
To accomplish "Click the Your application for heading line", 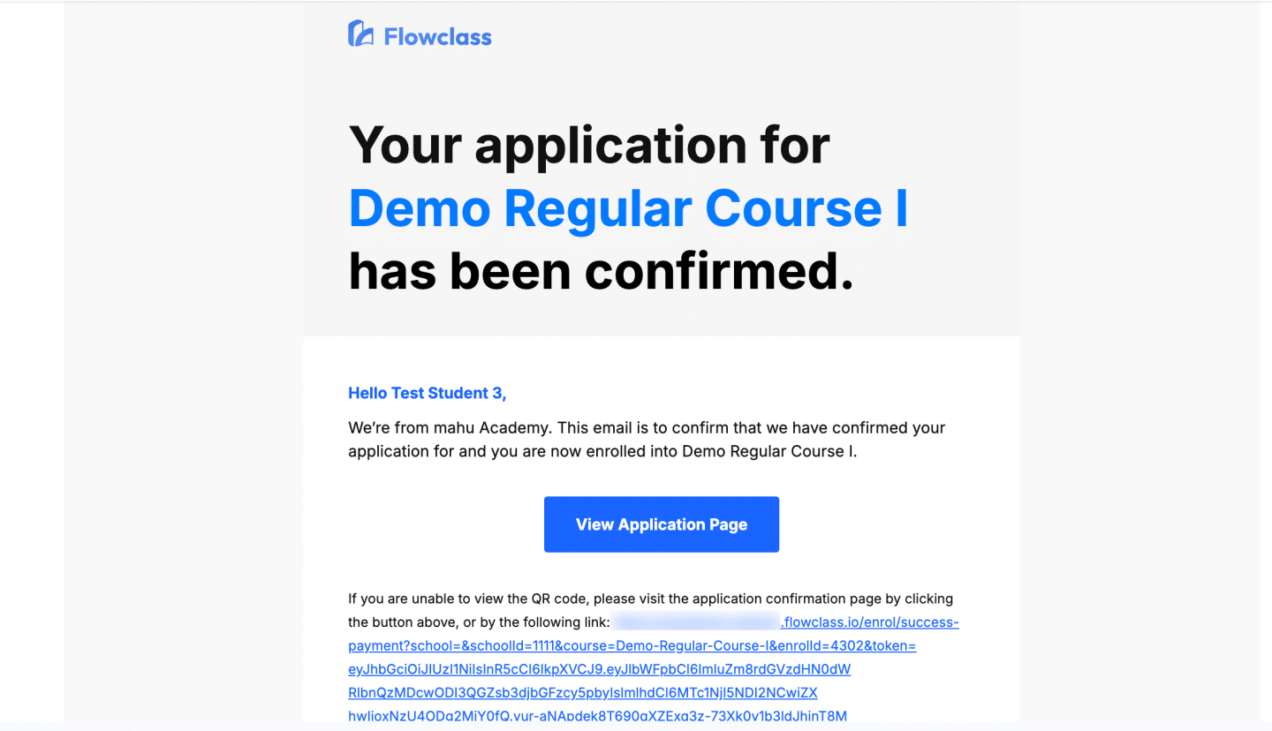I will click(x=589, y=145).
